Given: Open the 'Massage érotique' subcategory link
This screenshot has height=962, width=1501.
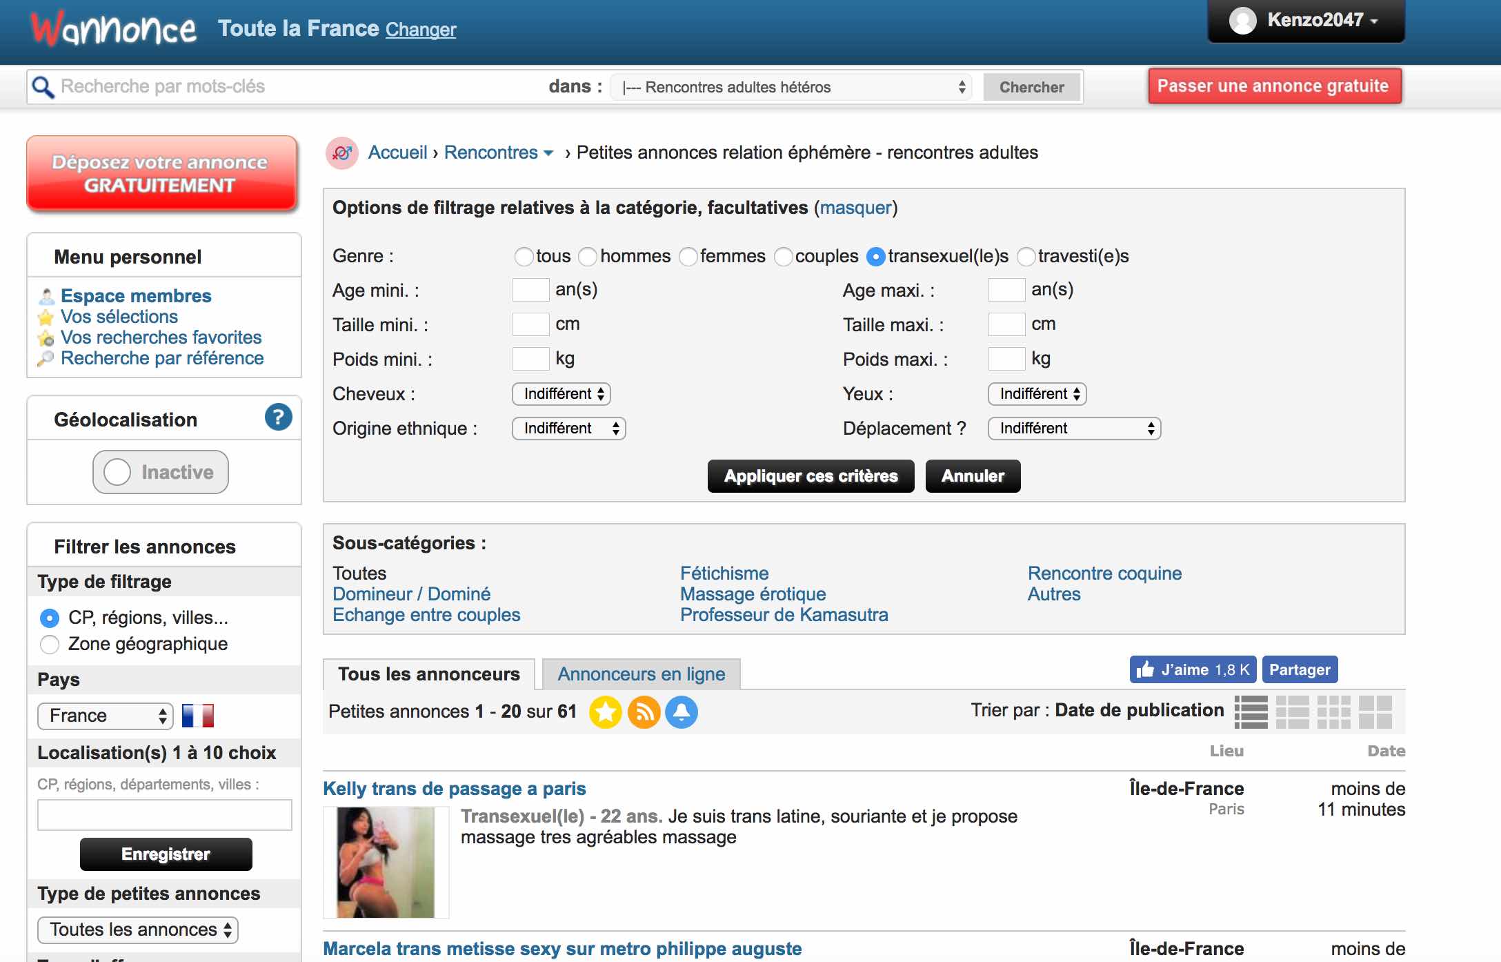Looking at the screenshot, I should click(x=753, y=594).
